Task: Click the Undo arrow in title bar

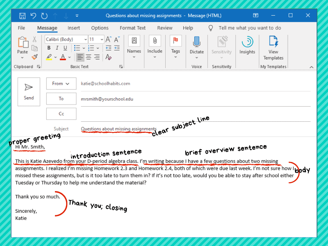Action: tap(34, 16)
